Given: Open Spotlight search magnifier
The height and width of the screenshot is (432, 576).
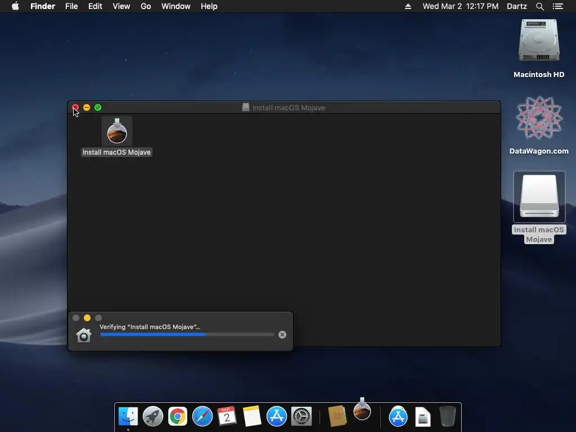Looking at the screenshot, I should 539,6.
